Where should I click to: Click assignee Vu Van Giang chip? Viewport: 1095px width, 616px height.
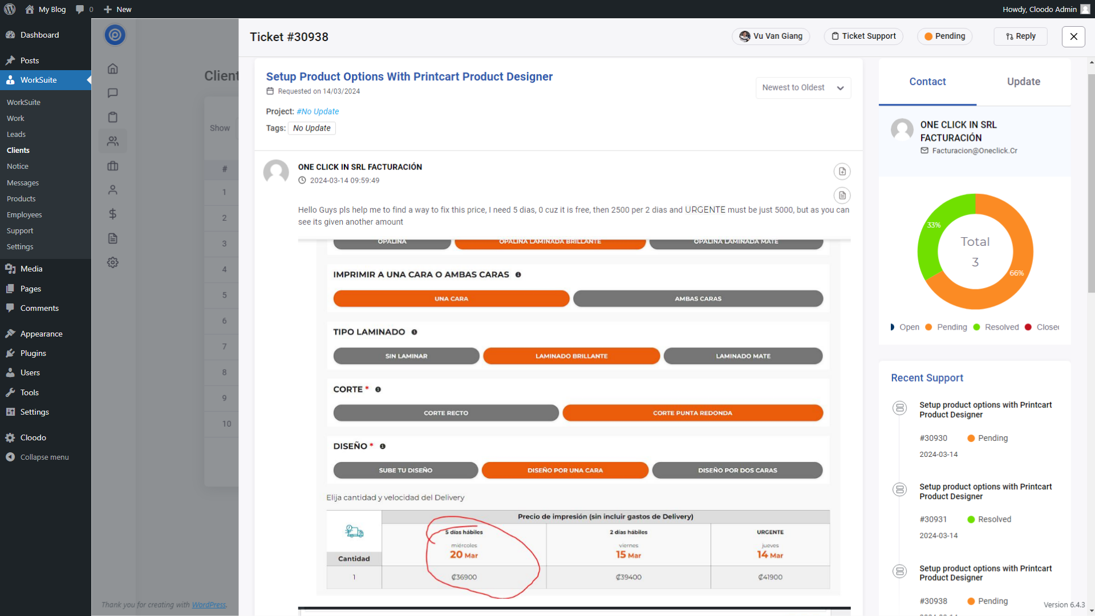(770, 36)
